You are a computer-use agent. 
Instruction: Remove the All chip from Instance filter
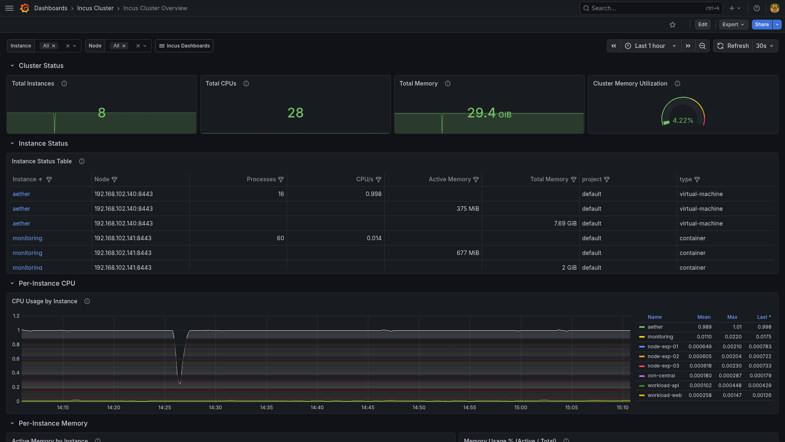54,46
